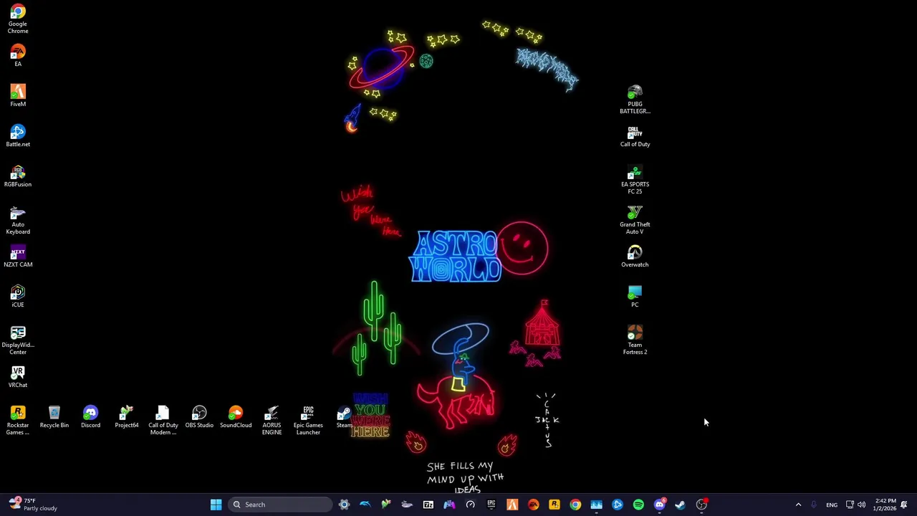Screen dimensions: 917x516
Task: Open speedometer app in the taskbar
Action: click(470, 505)
